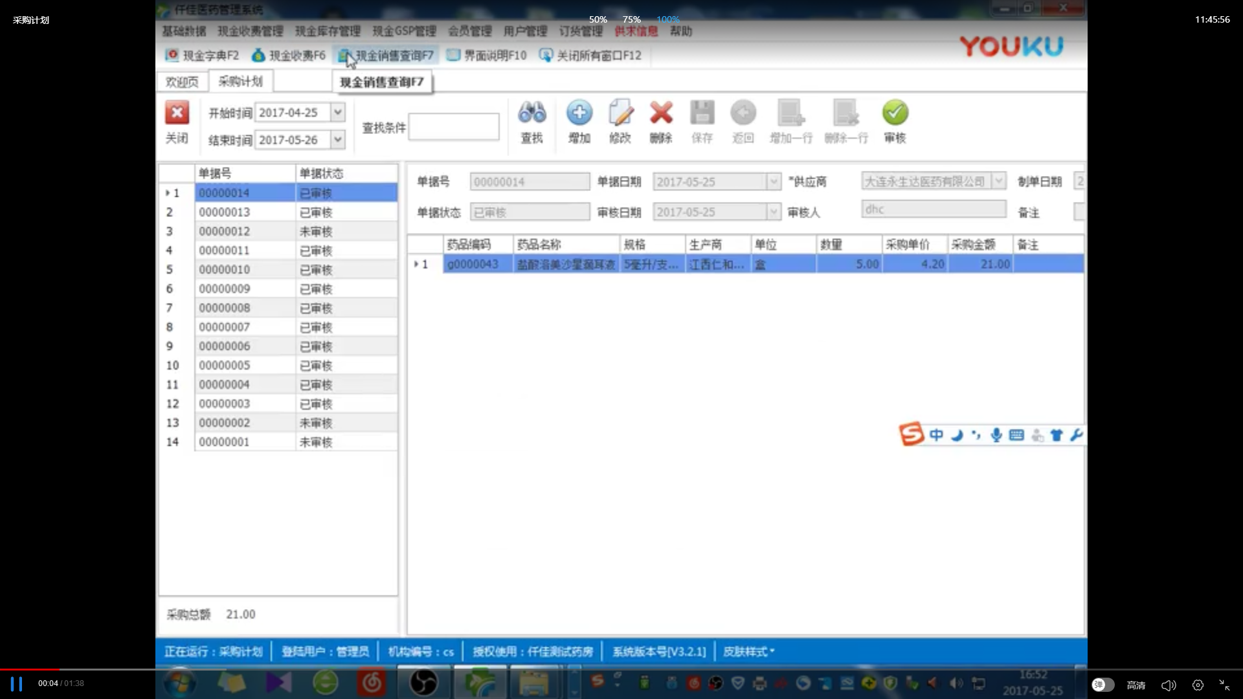This screenshot has width=1243, height=699.
Task: Click the 增加 add plus icon
Action: coord(579,113)
